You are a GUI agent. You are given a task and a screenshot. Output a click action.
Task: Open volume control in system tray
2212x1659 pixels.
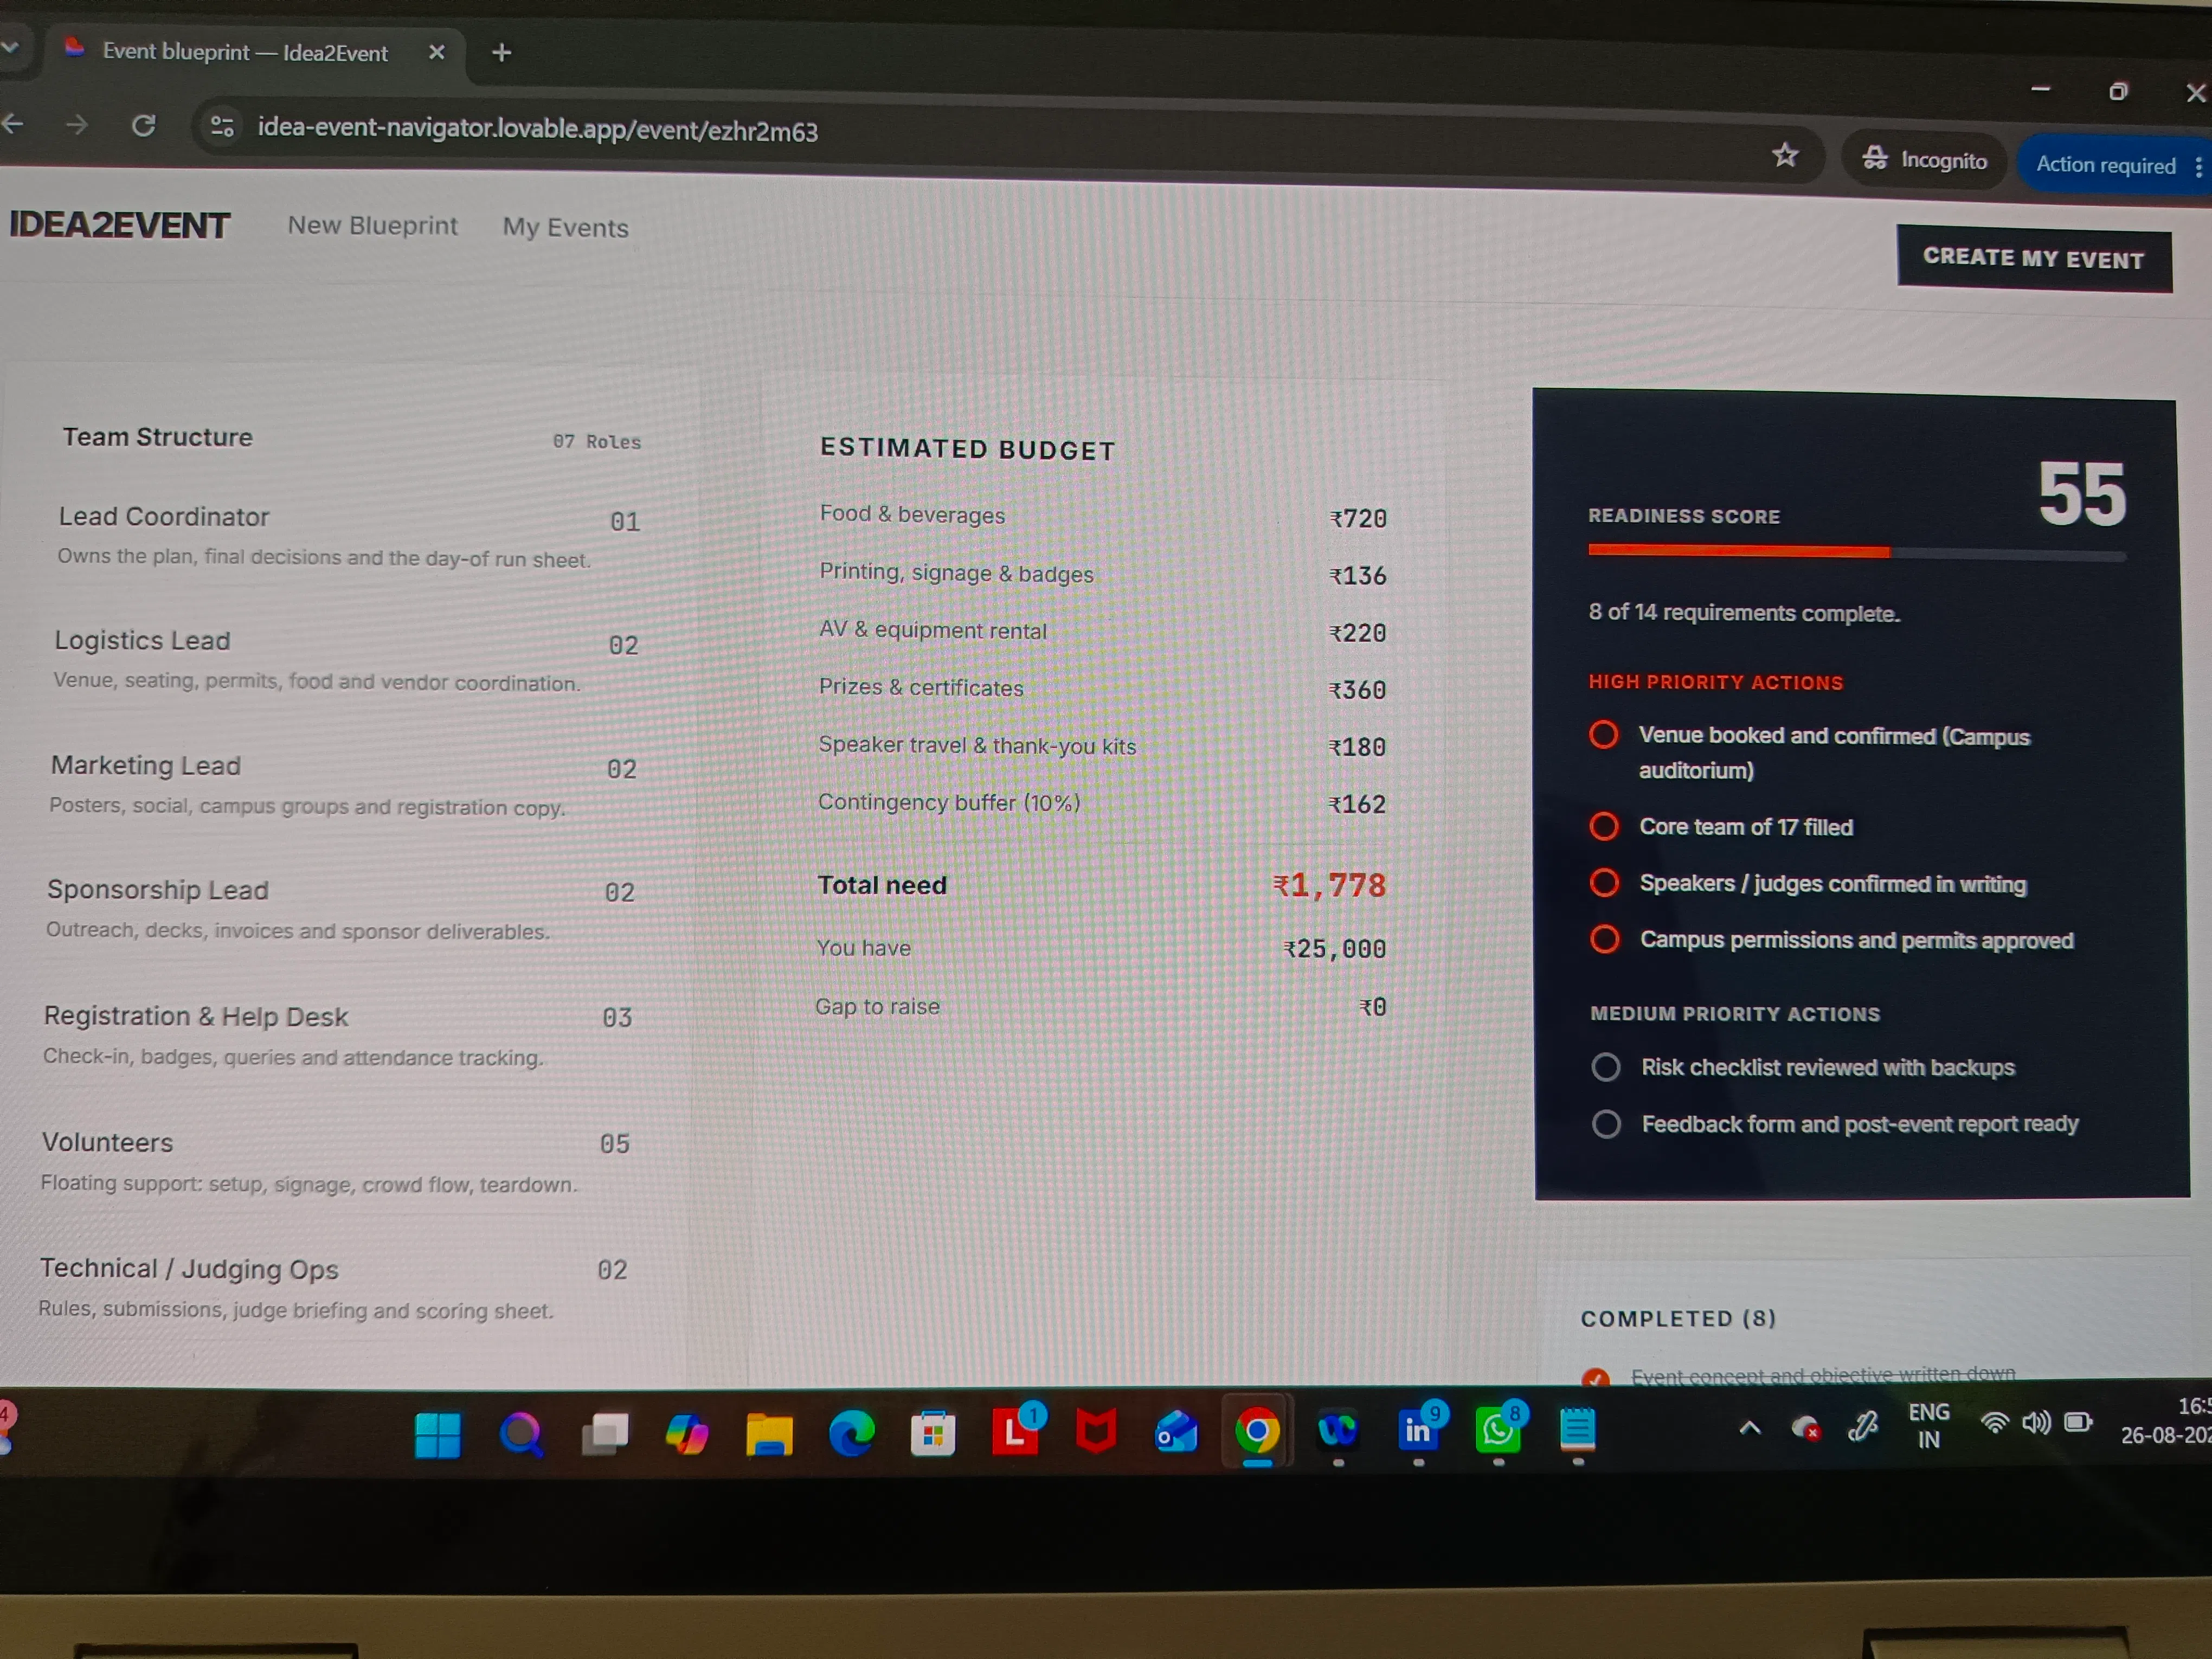coord(2036,1423)
